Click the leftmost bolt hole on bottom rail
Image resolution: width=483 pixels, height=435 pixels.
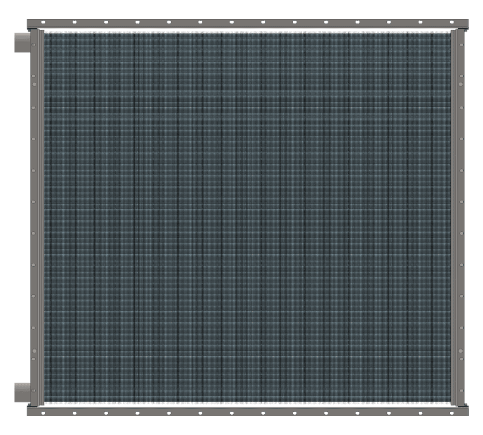[43, 413]
